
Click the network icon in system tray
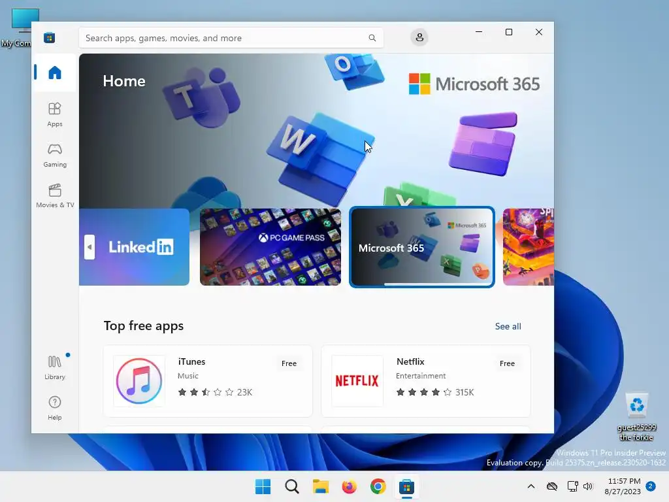click(572, 486)
